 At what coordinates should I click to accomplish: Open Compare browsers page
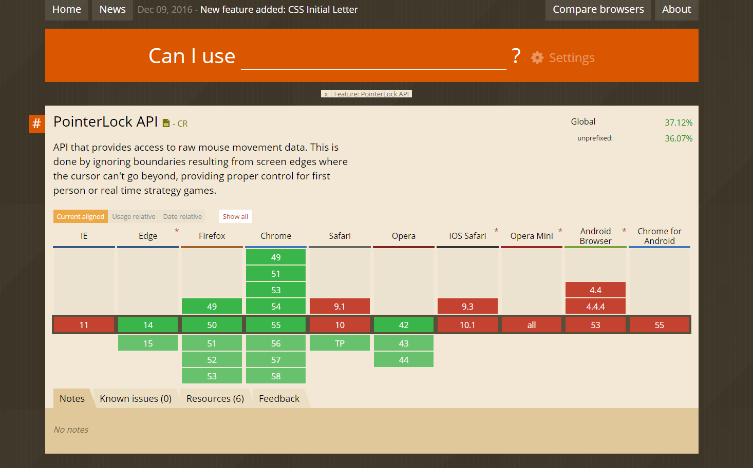click(x=598, y=10)
